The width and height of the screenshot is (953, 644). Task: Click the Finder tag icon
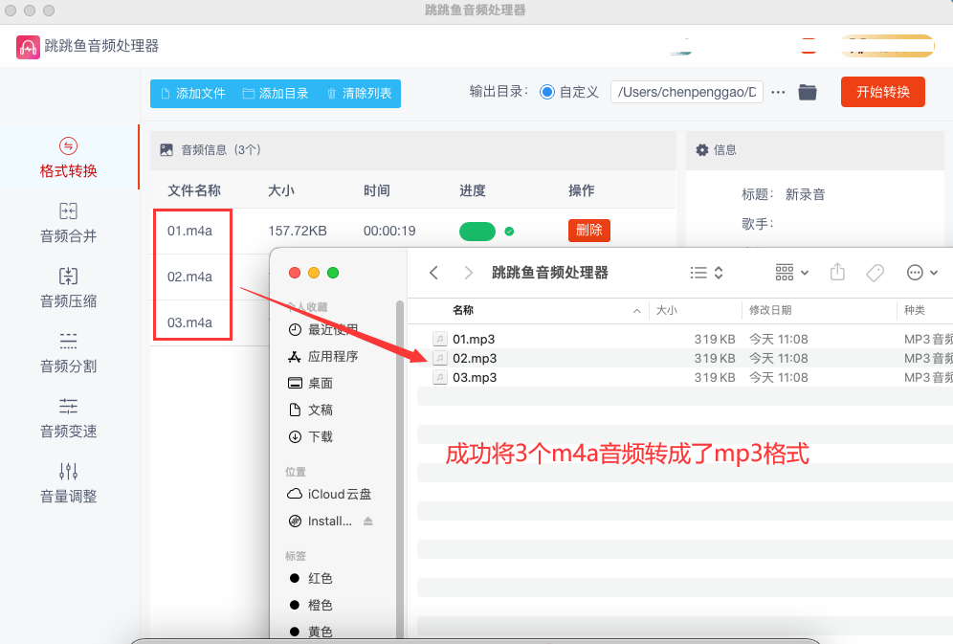click(875, 273)
